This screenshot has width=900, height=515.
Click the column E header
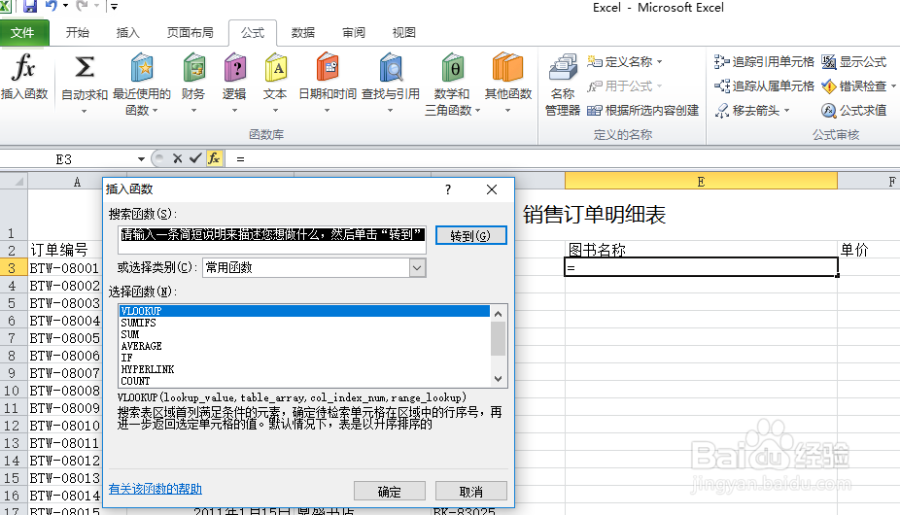coord(701,182)
